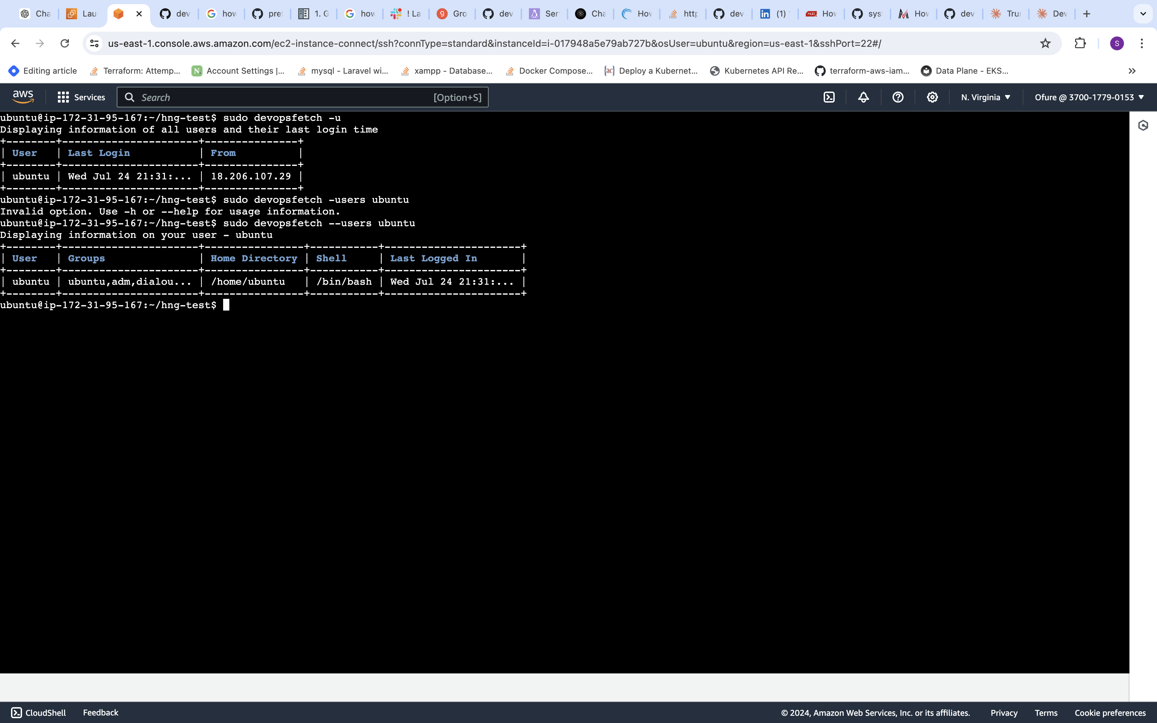Screen dimensions: 1157x723
Task: Switch to the Slack browser tab
Action: point(406,14)
